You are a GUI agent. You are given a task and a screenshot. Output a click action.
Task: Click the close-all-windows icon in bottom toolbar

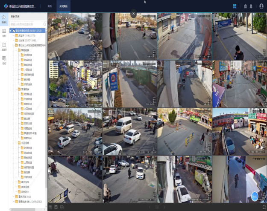click(62, 207)
